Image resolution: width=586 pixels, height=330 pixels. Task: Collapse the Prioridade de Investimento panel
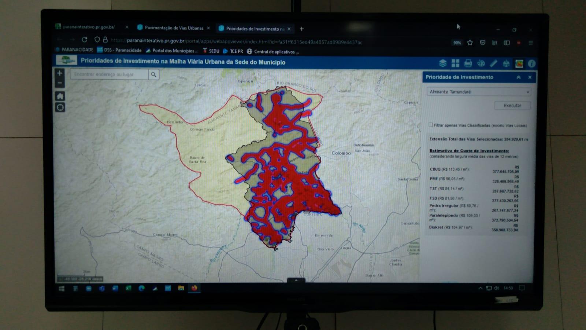click(x=519, y=77)
